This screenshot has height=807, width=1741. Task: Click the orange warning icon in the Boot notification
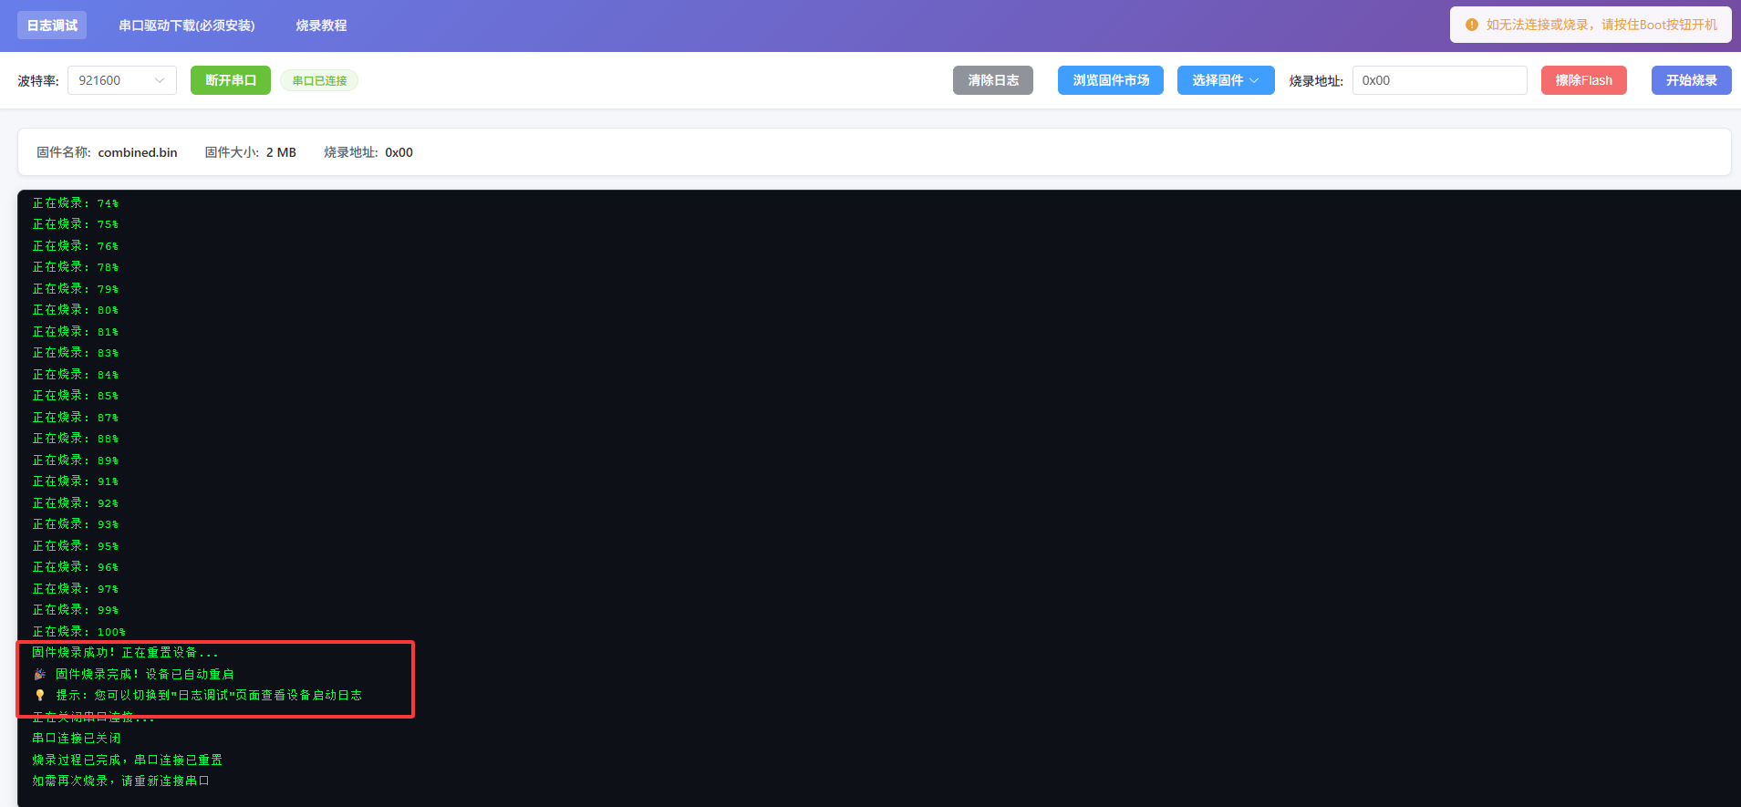tap(1471, 25)
